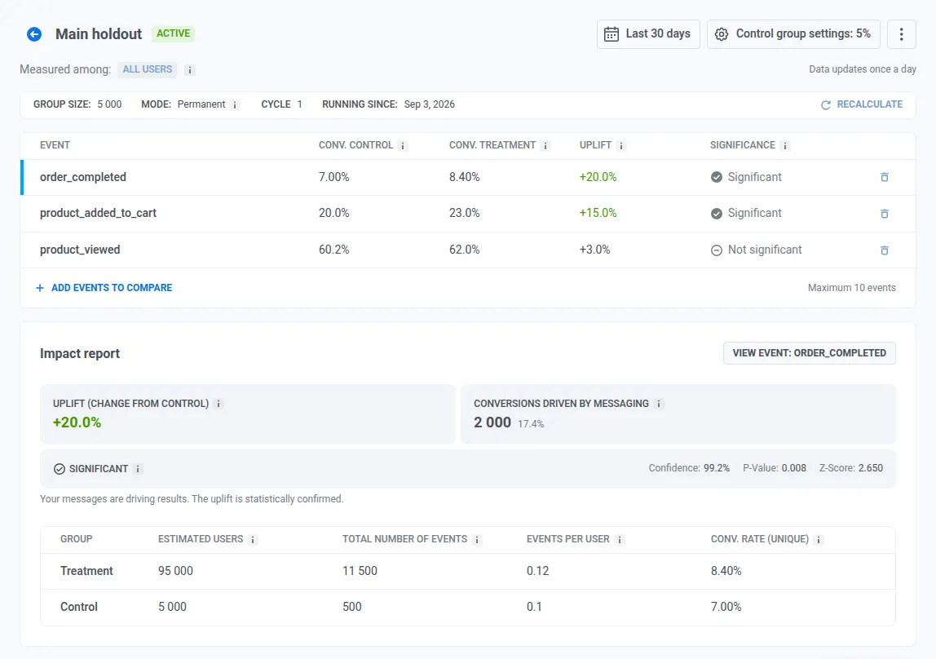The height and width of the screenshot is (659, 936).
Task: Click ADD EVENTS TO COMPARE
Action: coord(104,288)
